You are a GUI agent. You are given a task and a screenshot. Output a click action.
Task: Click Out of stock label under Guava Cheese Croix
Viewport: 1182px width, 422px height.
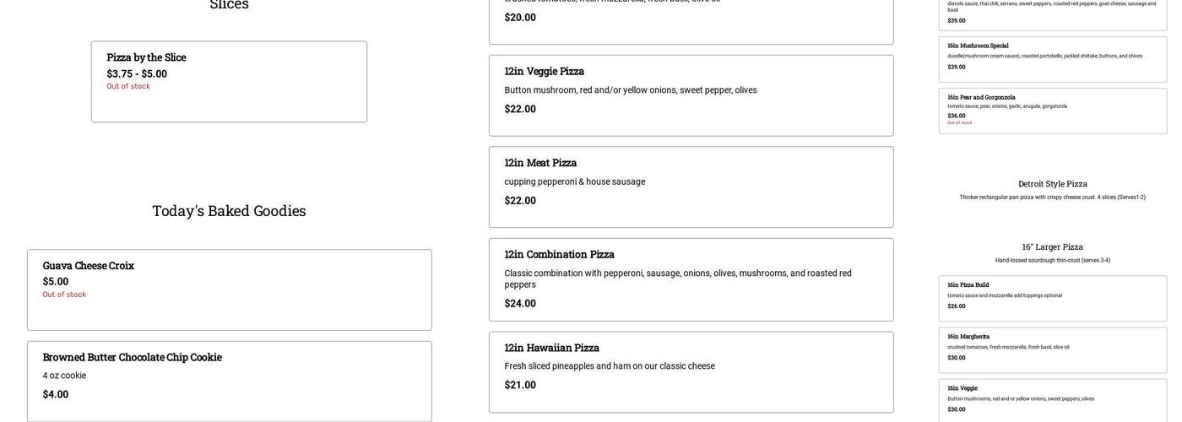[64, 295]
